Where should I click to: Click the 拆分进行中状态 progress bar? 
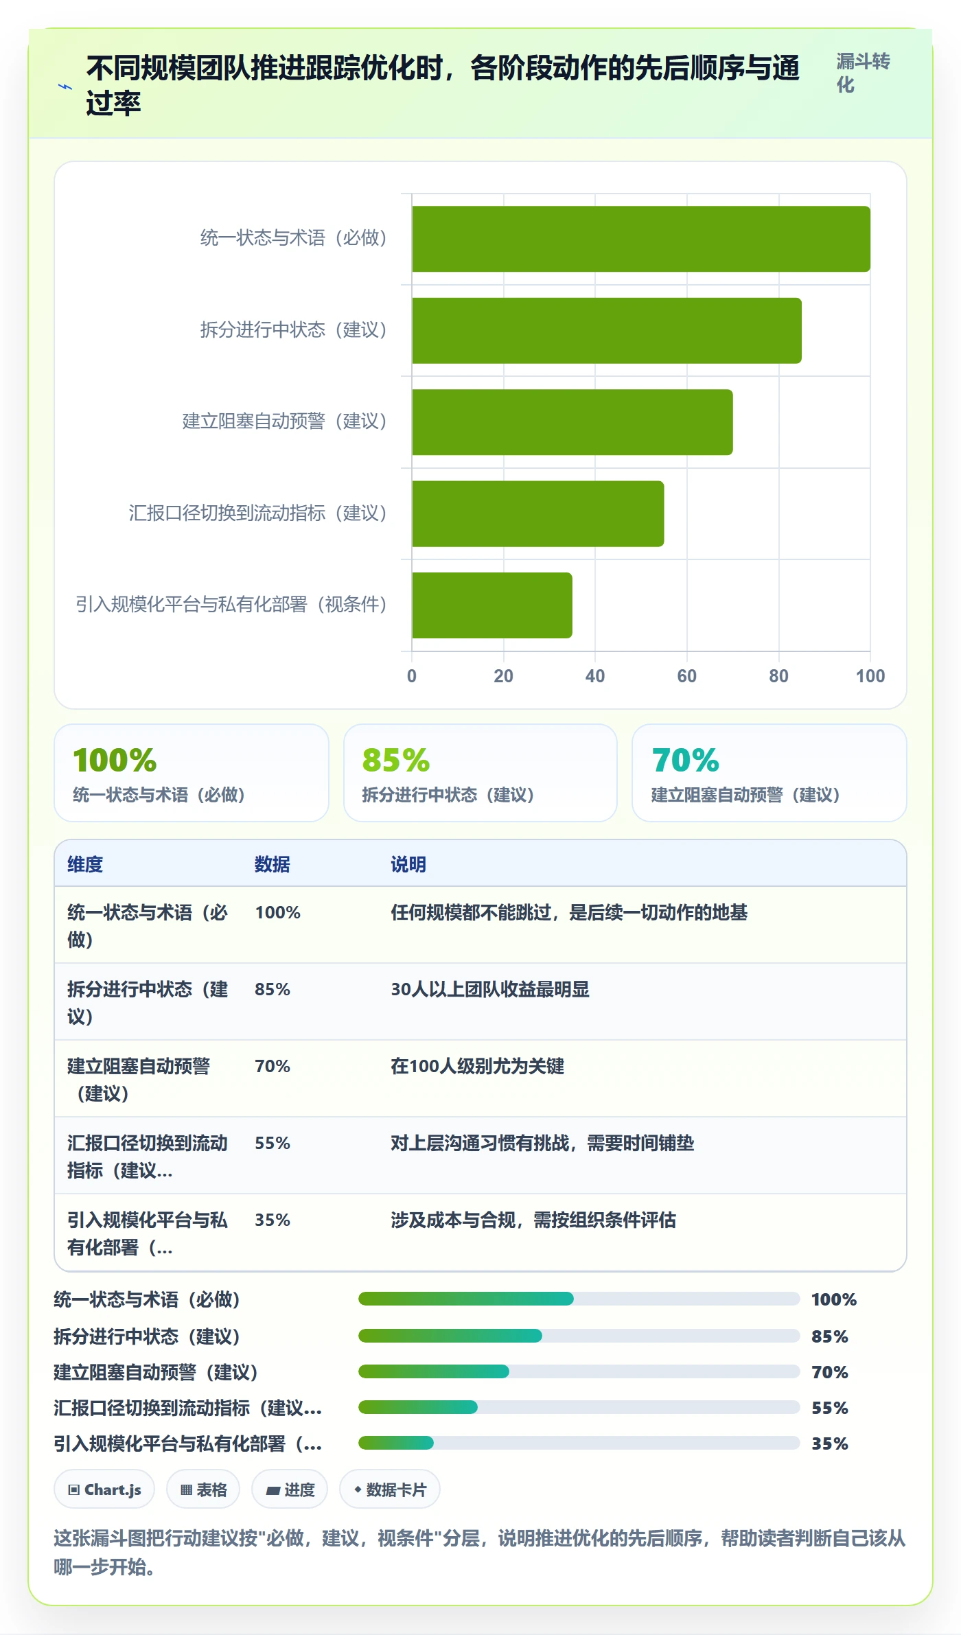tap(579, 1336)
